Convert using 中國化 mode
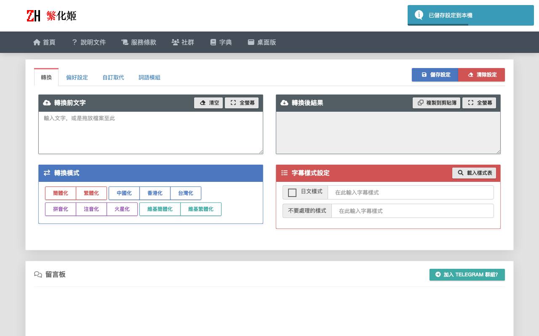Viewport: 539px width, 336px height. pos(124,193)
